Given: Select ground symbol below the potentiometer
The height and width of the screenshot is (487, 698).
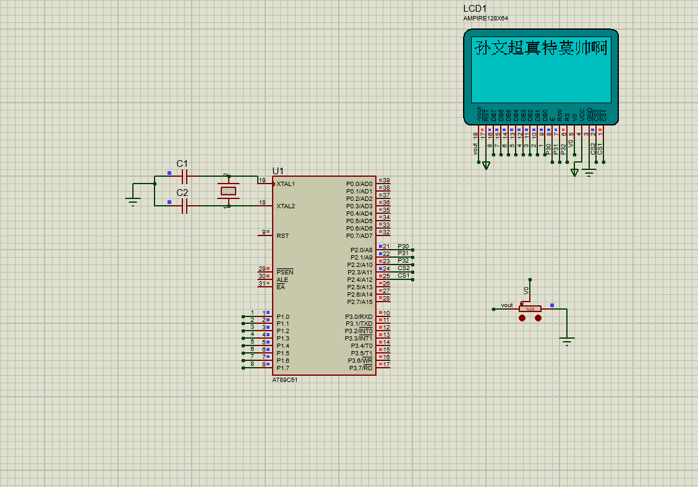Looking at the screenshot, I should 567,341.
